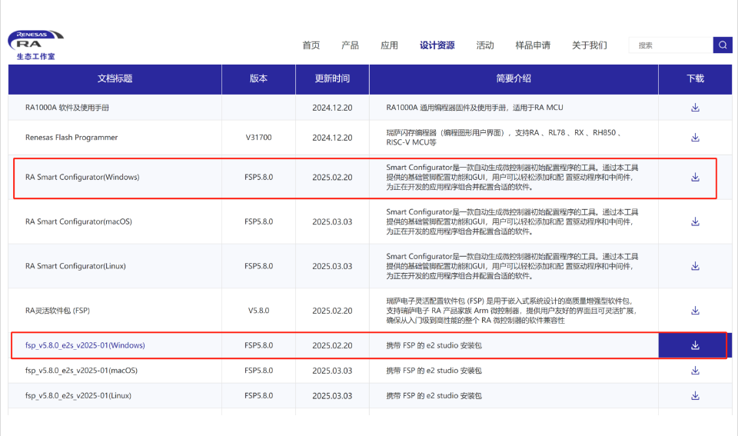Focus the 搜索 search input field
This screenshot has width=738, height=436.
click(671, 45)
